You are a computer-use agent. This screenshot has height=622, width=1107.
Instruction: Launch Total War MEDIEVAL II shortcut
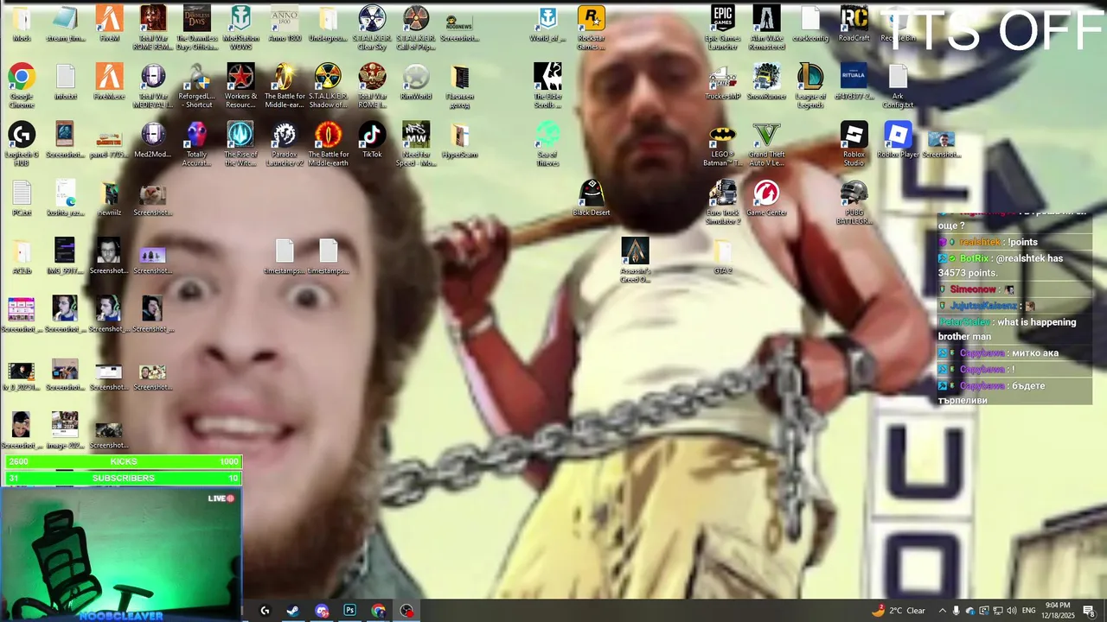pos(153,86)
